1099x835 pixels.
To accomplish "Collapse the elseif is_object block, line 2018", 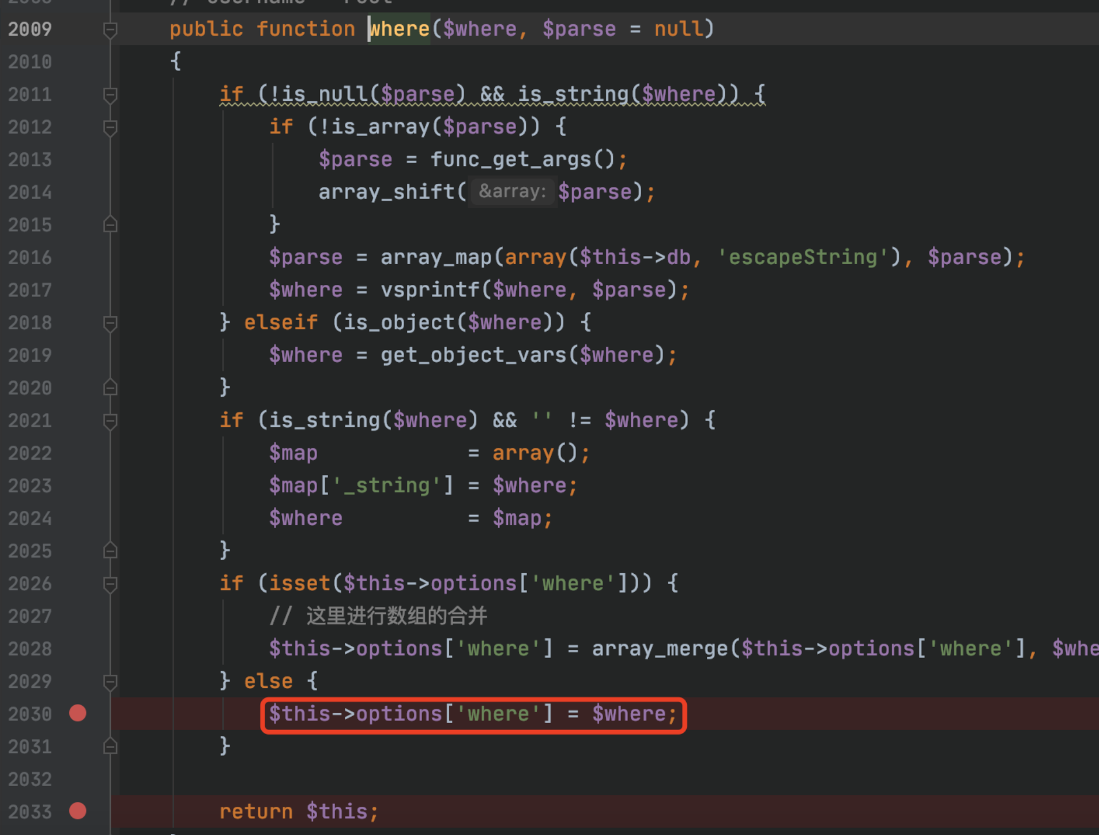I will pyautogui.click(x=110, y=323).
